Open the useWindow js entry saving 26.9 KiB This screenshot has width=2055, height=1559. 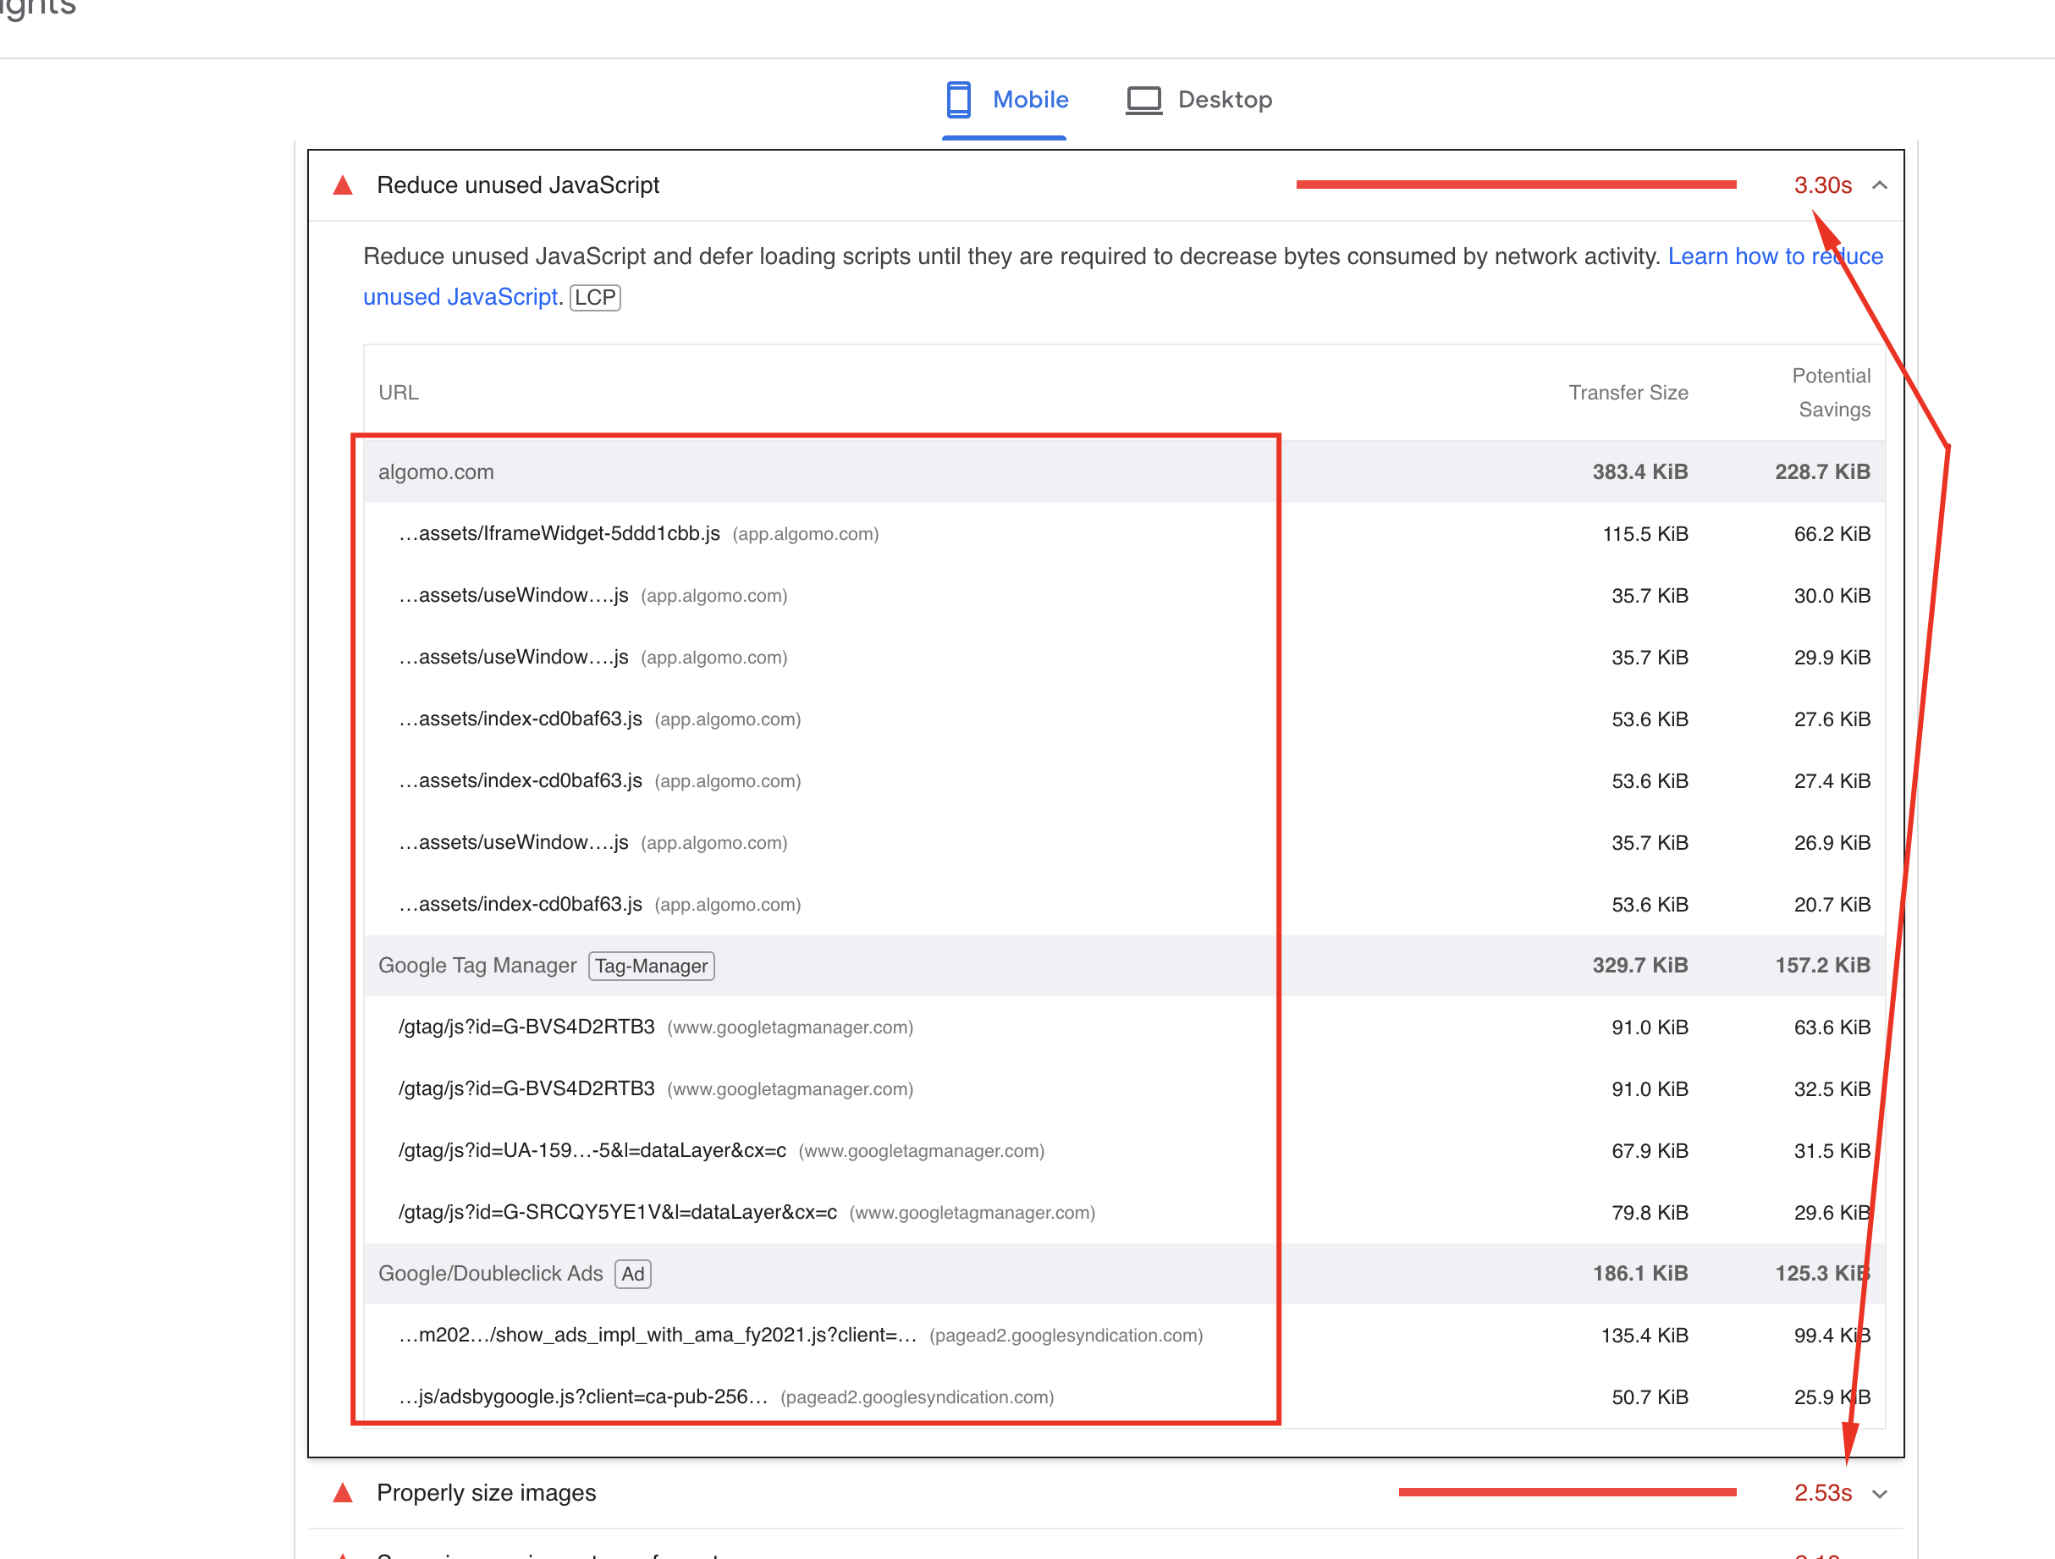coord(514,842)
